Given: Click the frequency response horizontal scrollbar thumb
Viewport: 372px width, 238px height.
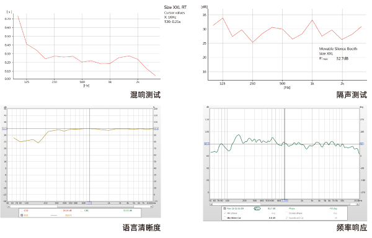Looking at the screenshot, I should pos(306,204).
